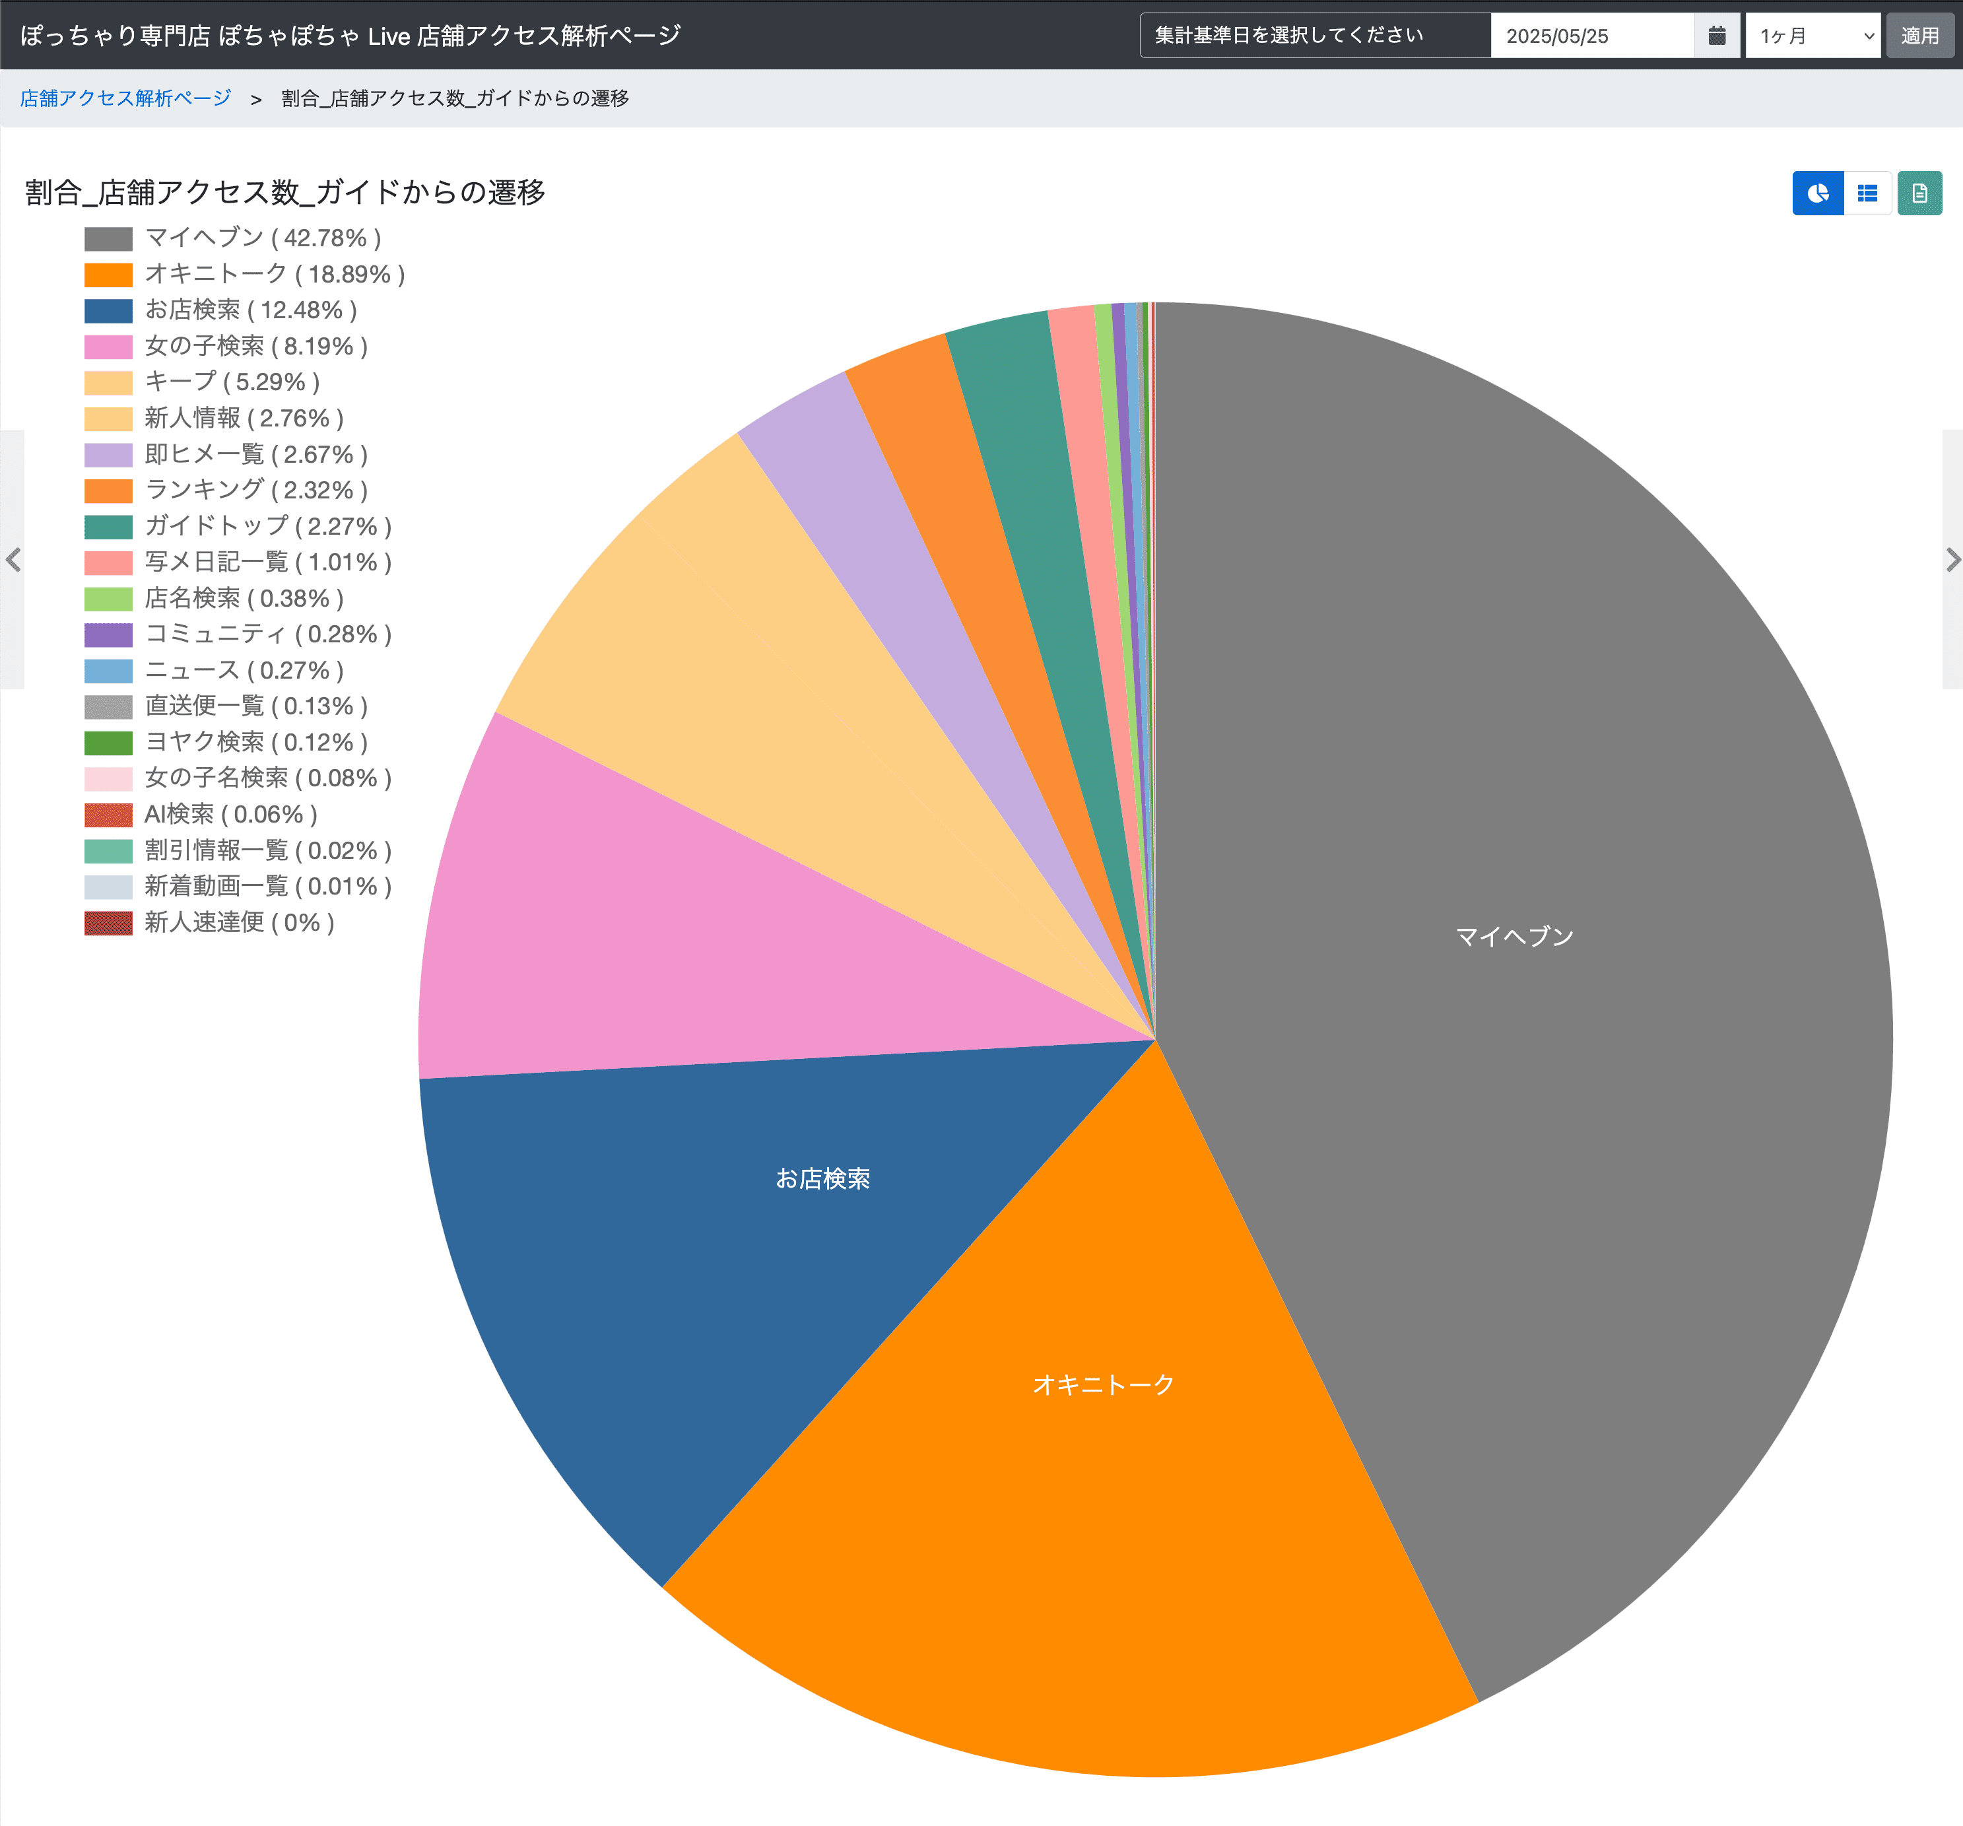Go to next chart with right arrow
1963x1826 pixels.
click(x=1952, y=560)
